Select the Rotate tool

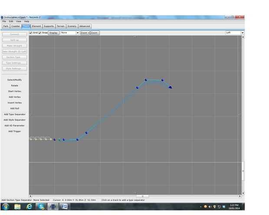coord(15,86)
